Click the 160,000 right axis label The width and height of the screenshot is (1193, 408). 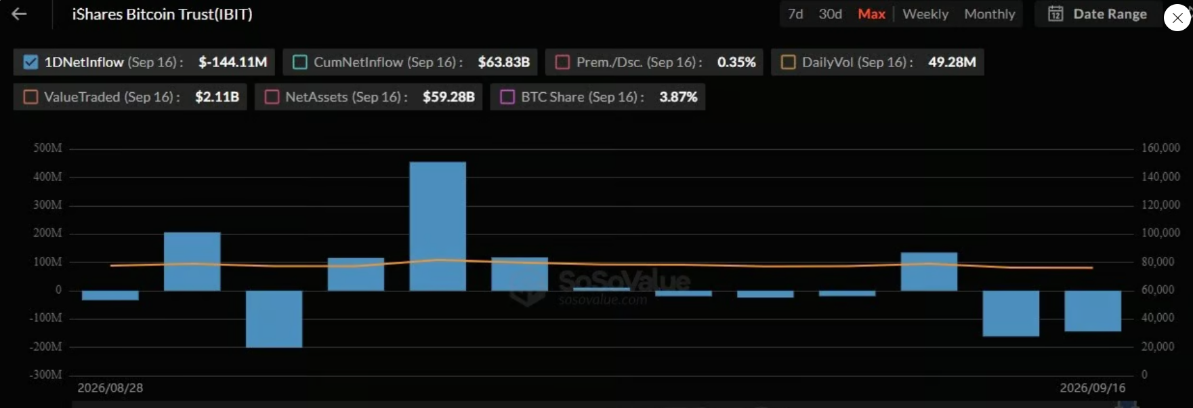1160,148
